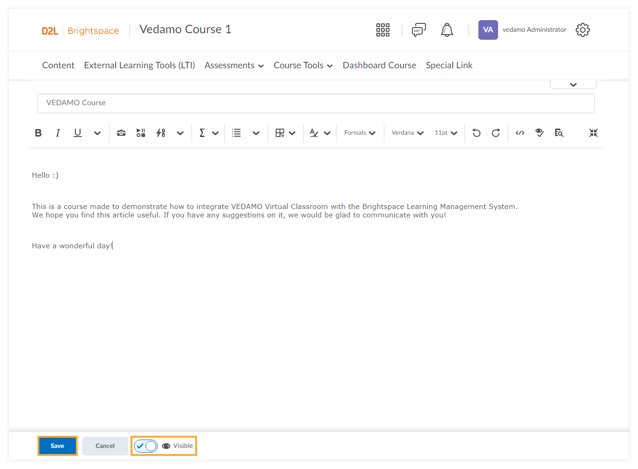Save the content changes

pyautogui.click(x=58, y=446)
